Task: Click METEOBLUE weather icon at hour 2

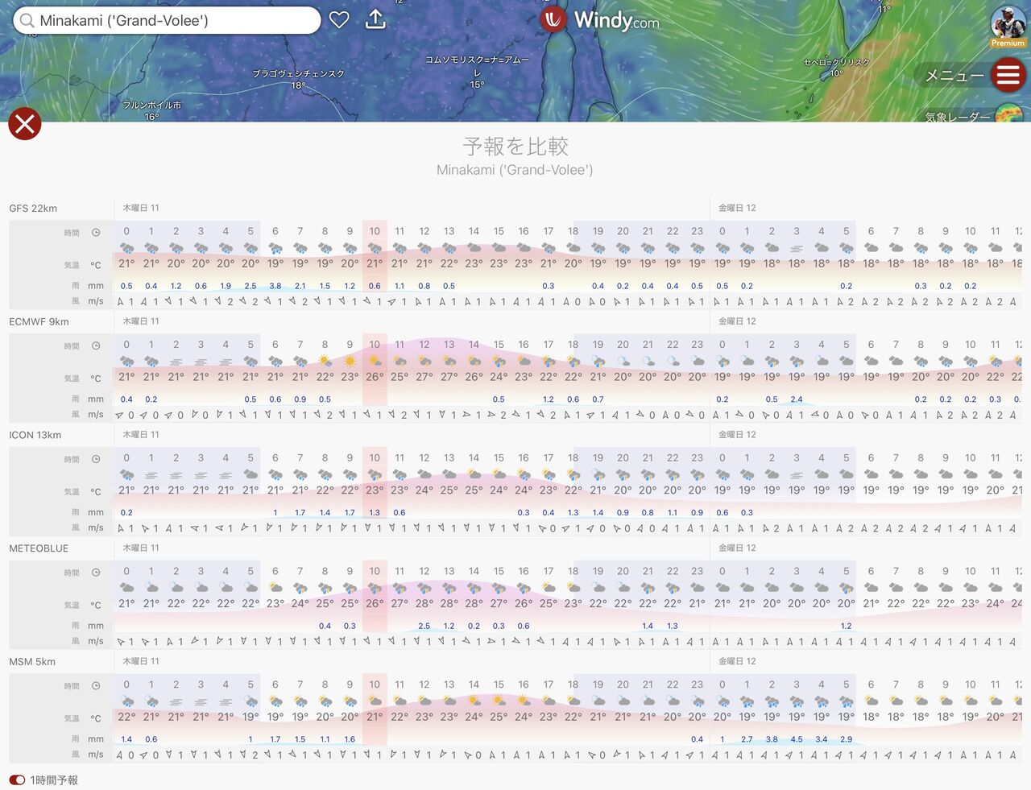Action: tap(176, 588)
